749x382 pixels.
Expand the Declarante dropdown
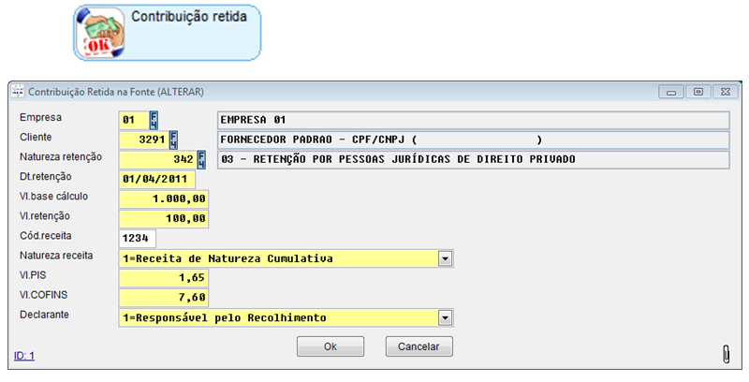point(446,318)
